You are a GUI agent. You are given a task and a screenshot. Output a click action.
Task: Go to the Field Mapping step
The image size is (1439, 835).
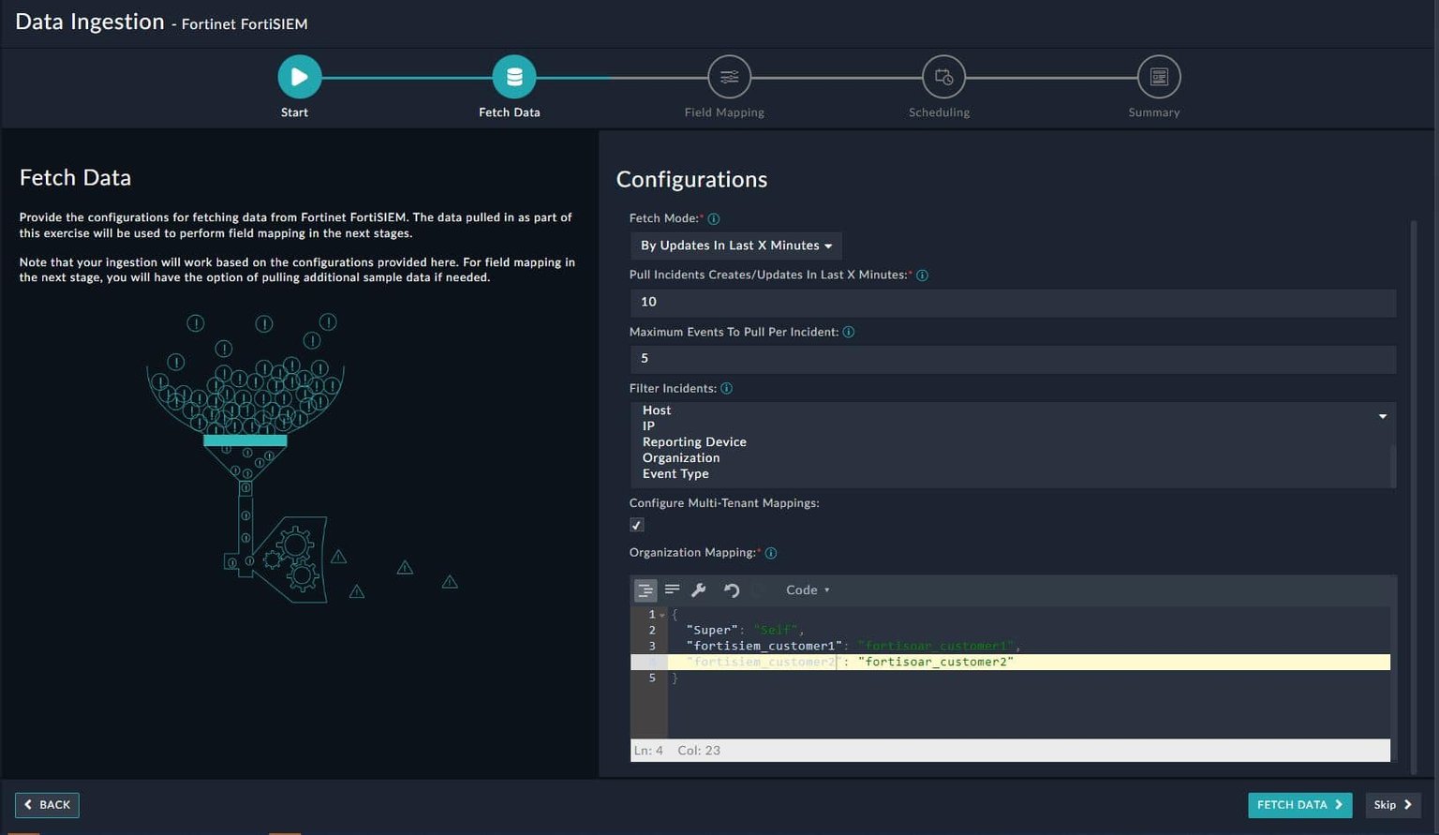coord(728,76)
